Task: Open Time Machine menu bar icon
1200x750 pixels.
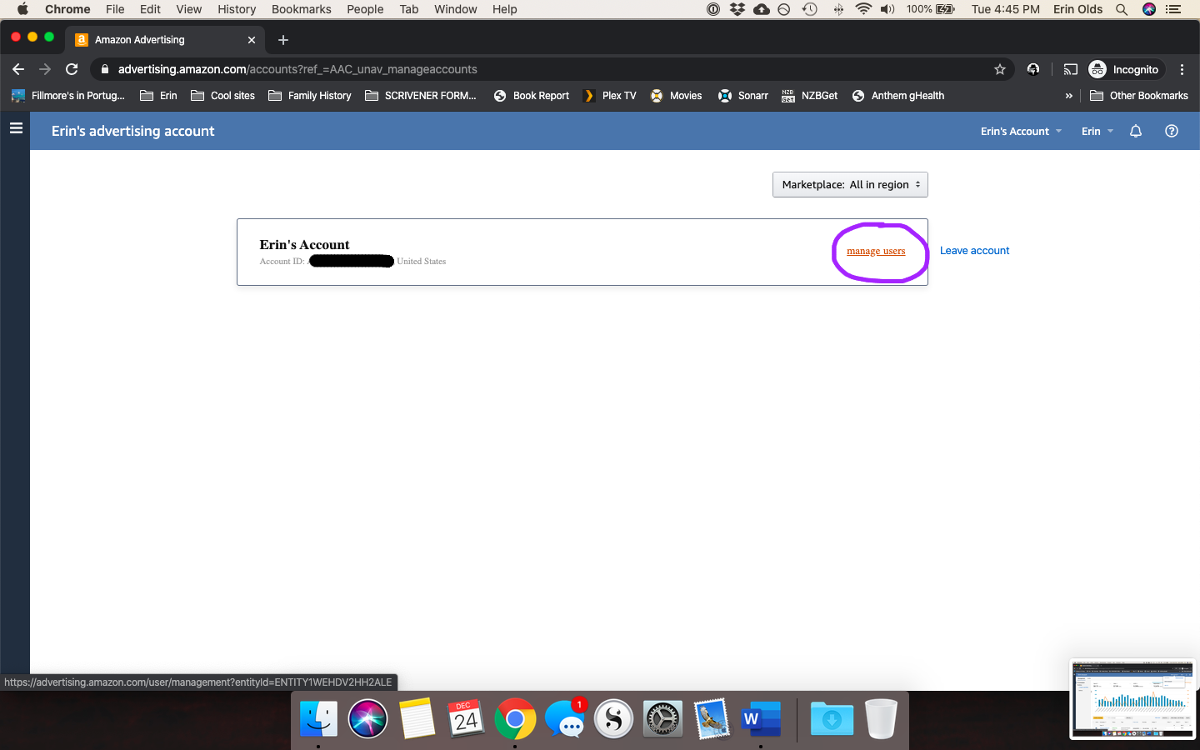Action: coord(809,9)
